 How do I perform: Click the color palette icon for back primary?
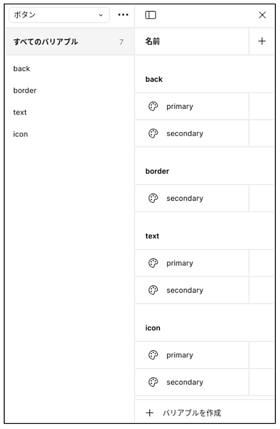click(153, 106)
